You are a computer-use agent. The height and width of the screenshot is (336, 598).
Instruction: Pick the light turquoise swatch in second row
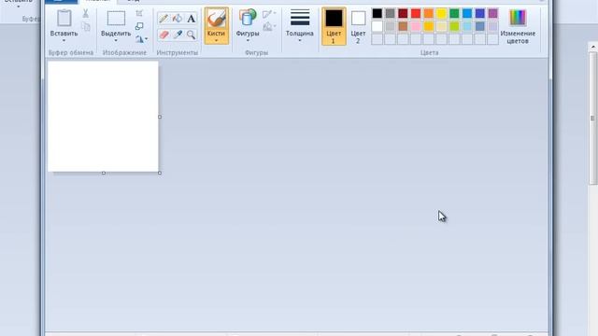(x=467, y=26)
